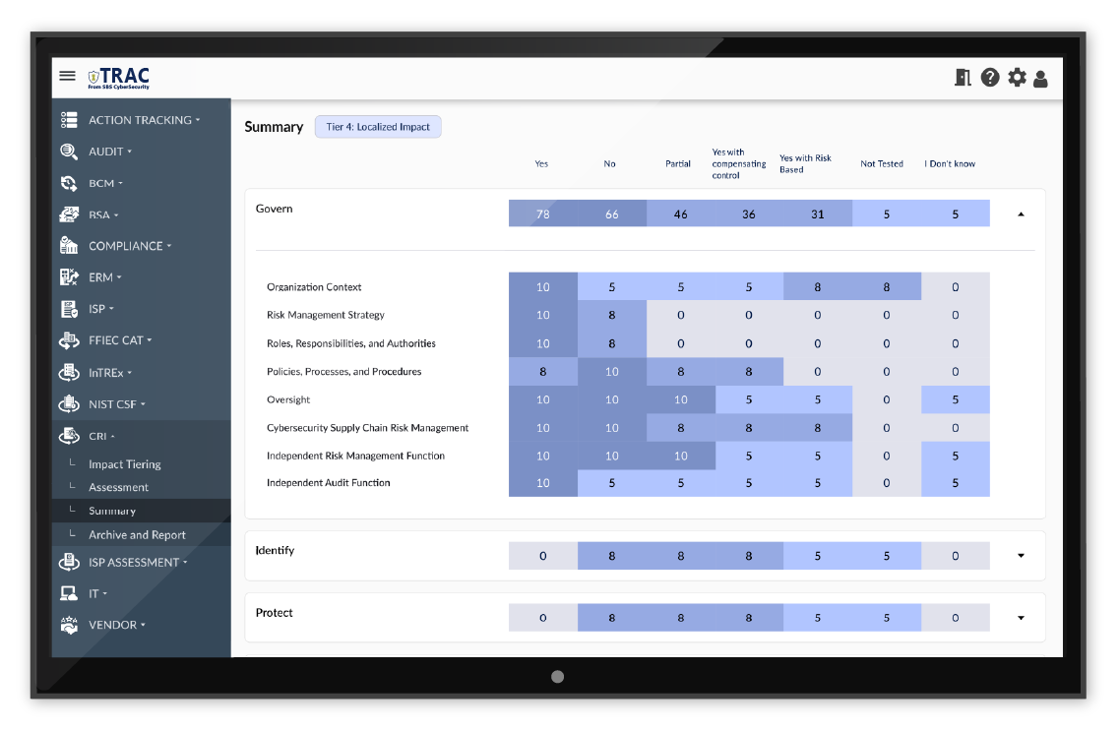1120x731 pixels.
Task: Click the Audit magnifier icon
Action: (x=69, y=152)
